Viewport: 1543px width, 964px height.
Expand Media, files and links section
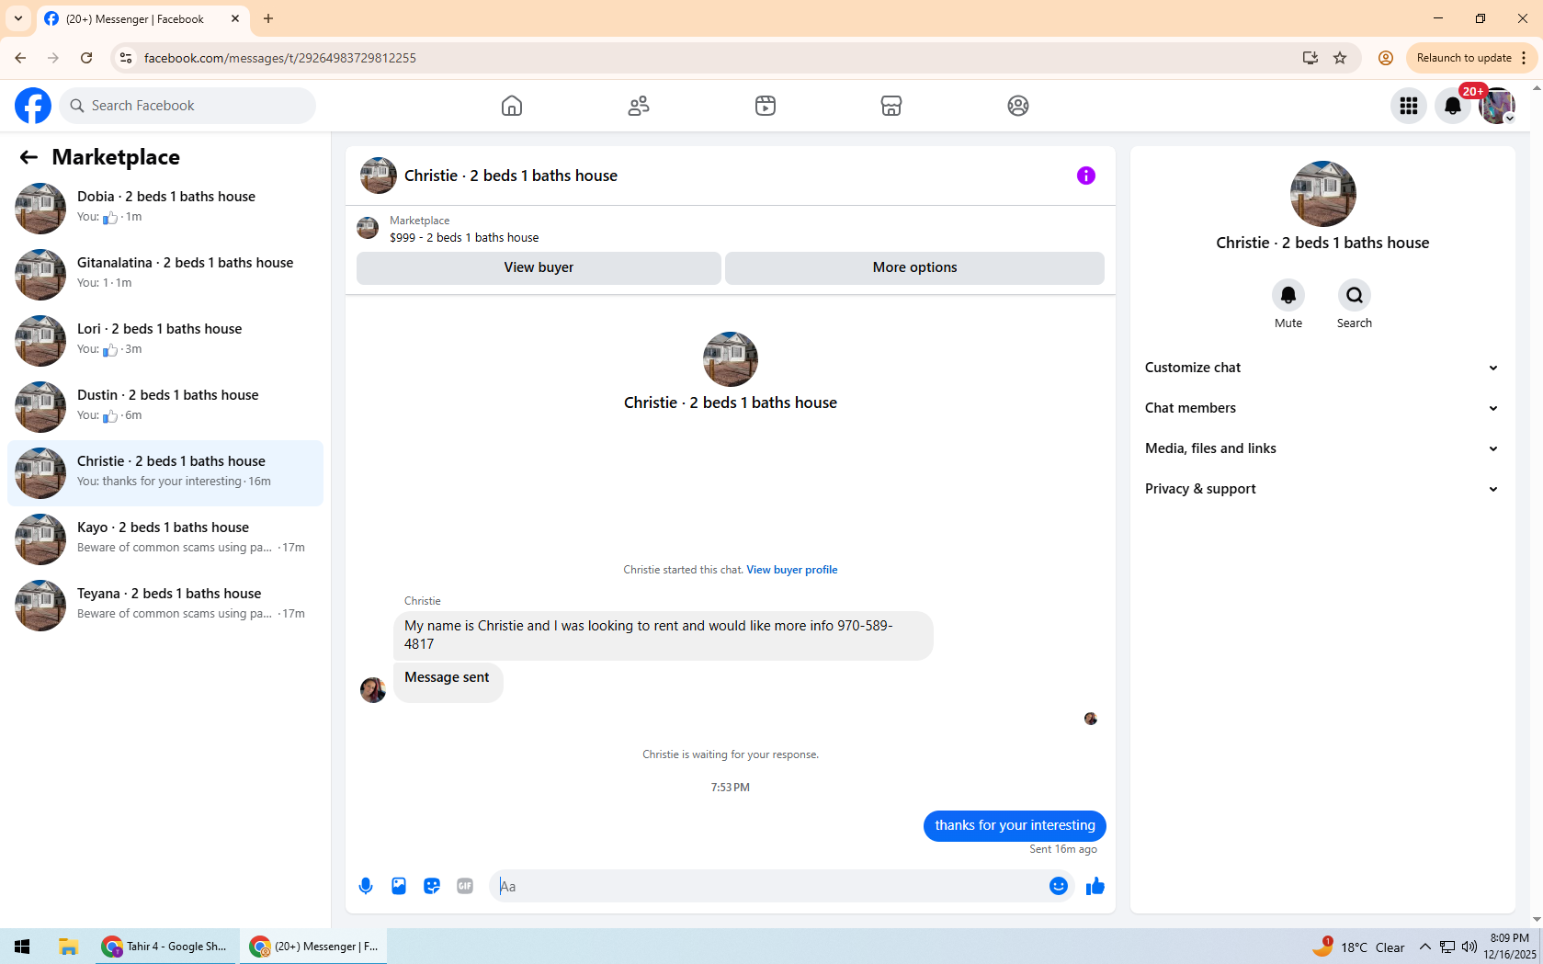pyautogui.click(x=1322, y=448)
